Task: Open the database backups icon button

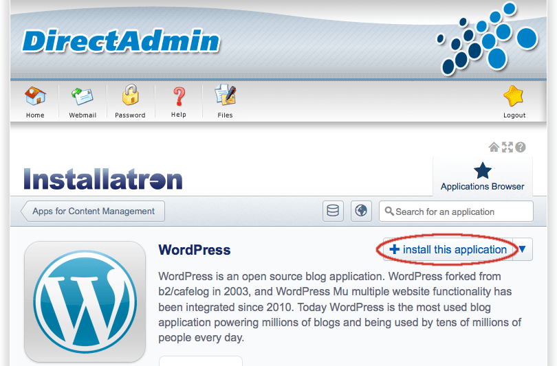Action: pos(333,211)
